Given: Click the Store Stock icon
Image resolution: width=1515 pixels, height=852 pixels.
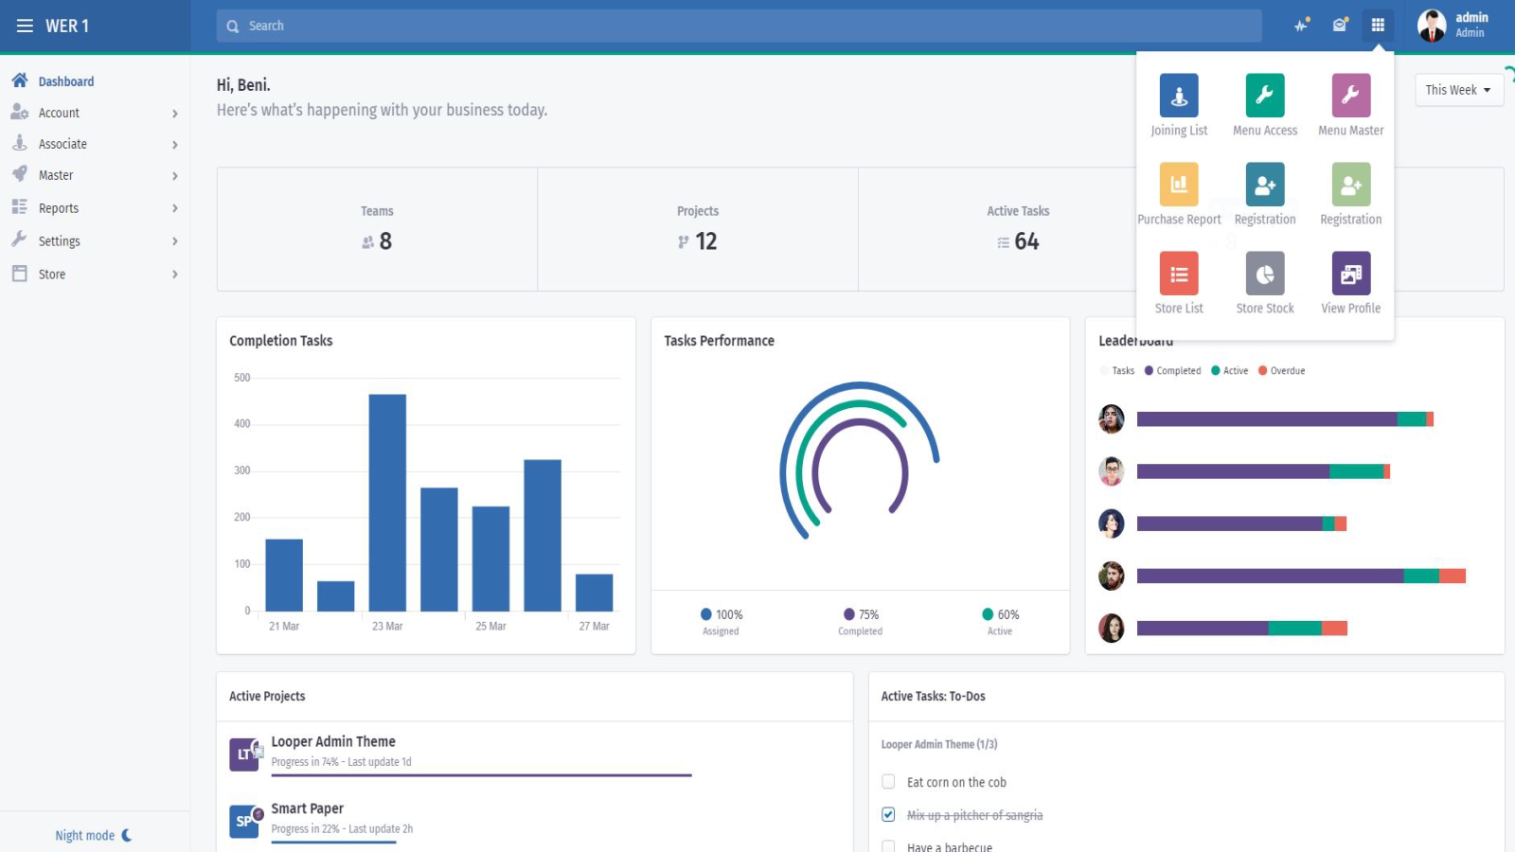Looking at the screenshot, I should pos(1265,274).
